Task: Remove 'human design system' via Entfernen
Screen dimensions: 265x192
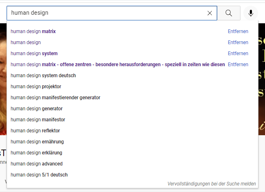Action: 238,54
